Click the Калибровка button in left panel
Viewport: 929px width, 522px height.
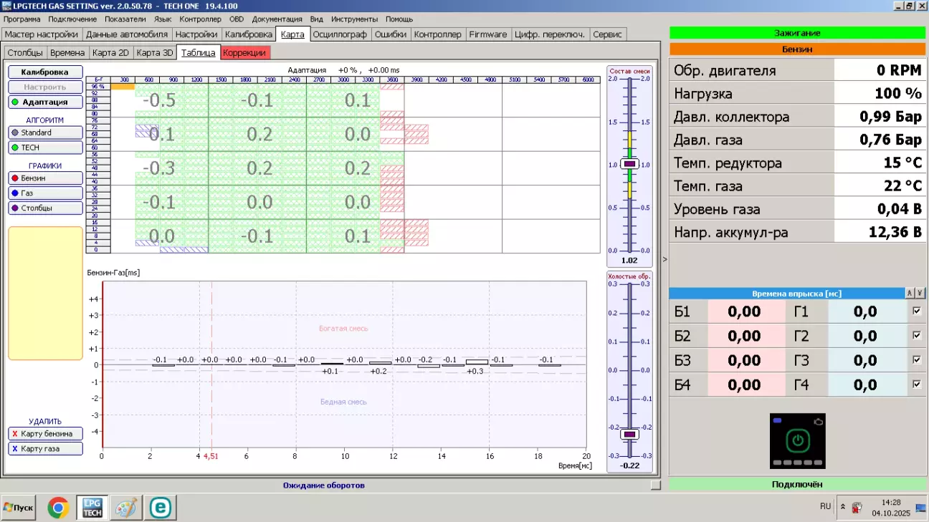tap(46, 72)
